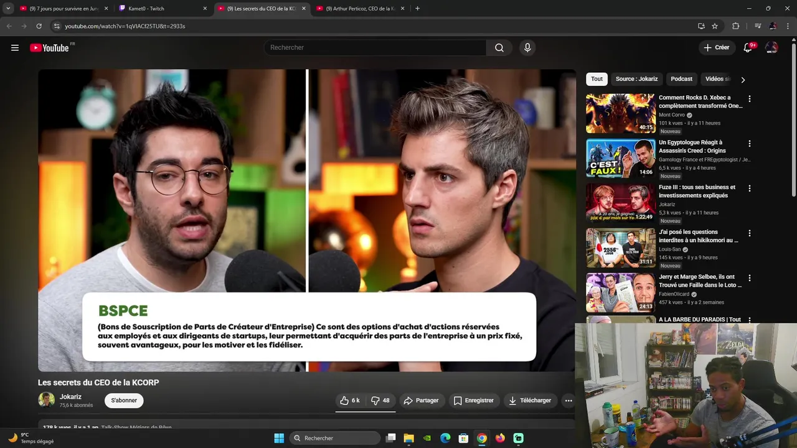Open a new browser tab
The height and width of the screenshot is (448, 797).
point(417,9)
